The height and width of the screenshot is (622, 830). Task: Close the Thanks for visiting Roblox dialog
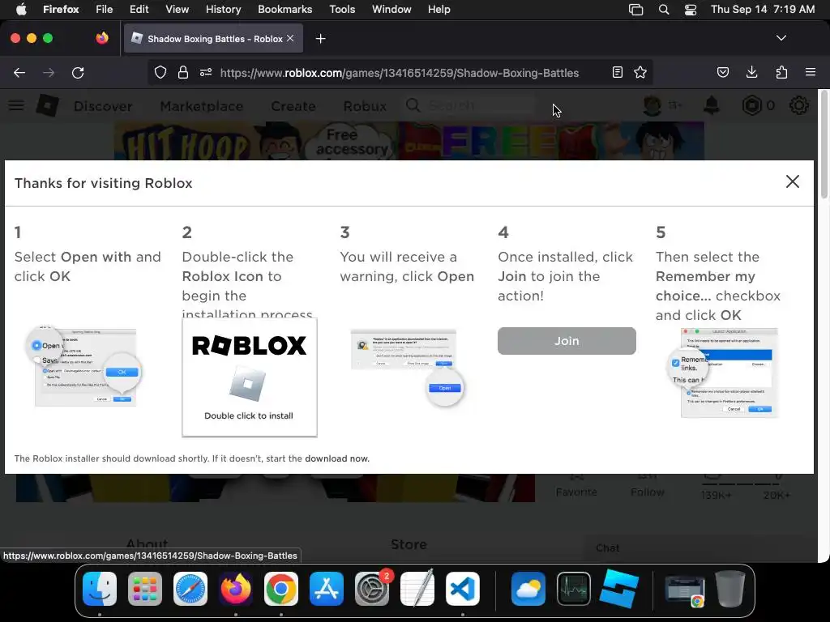792,181
